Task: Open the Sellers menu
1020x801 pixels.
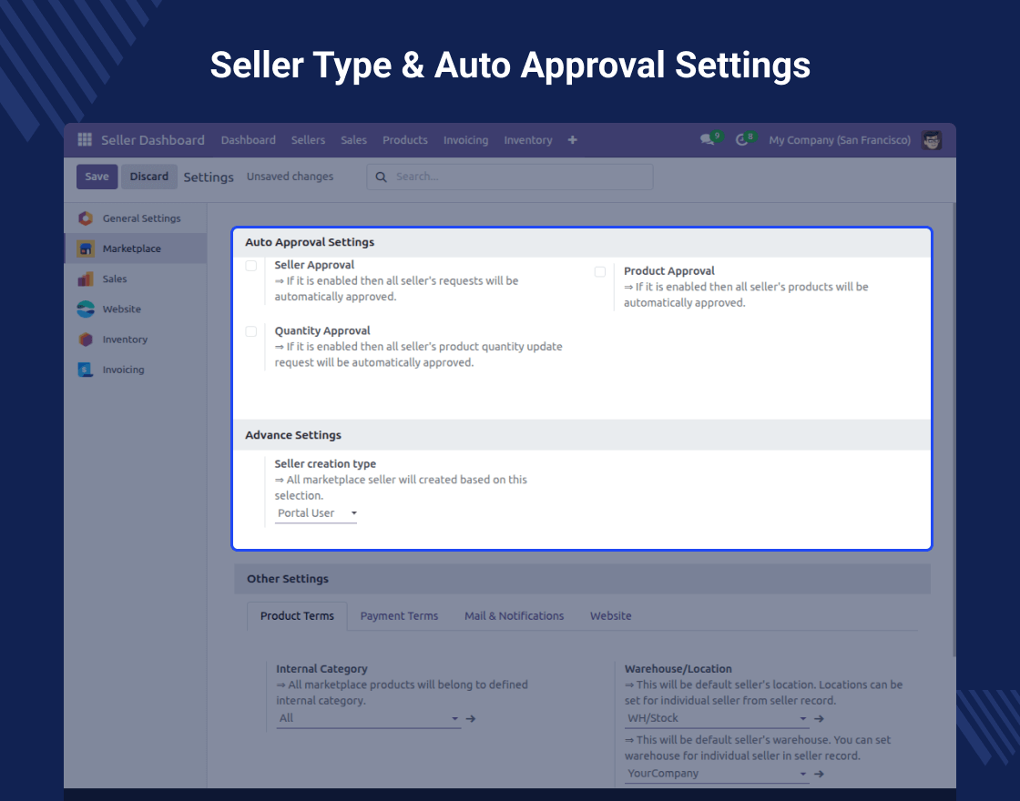Action: [x=309, y=140]
